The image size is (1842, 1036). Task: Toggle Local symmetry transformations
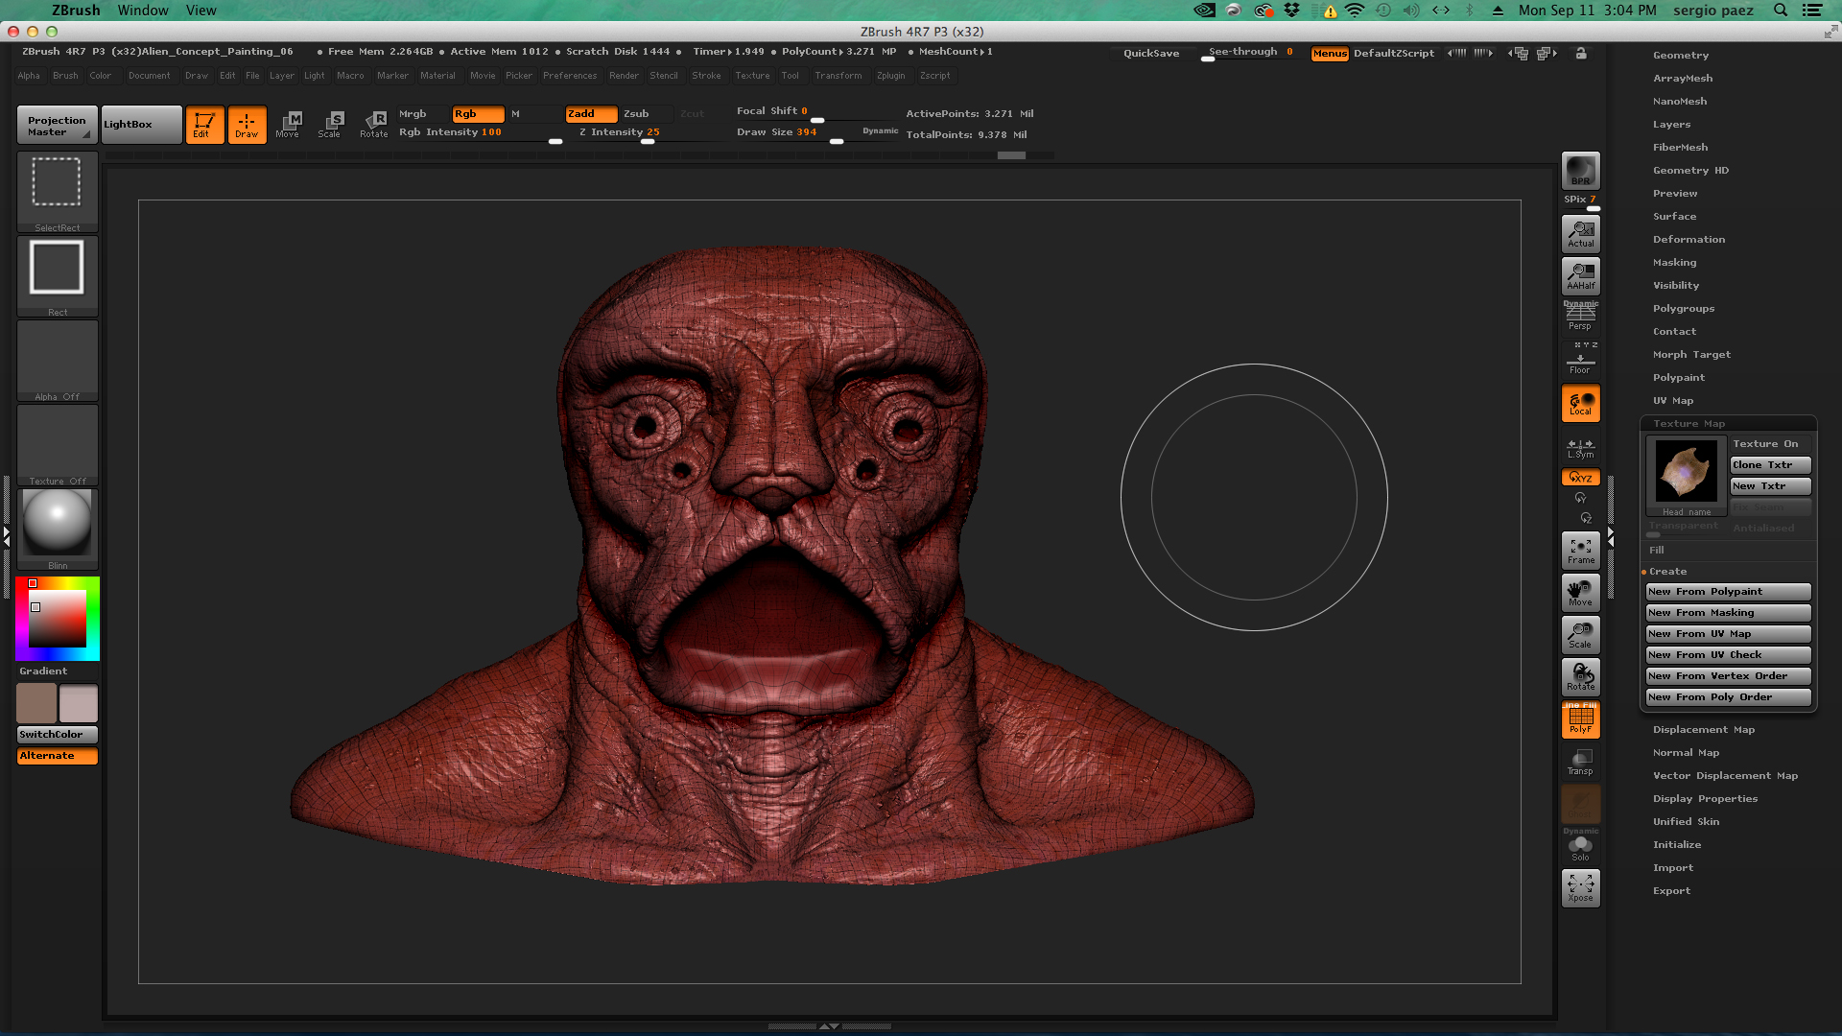pyautogui.click(x=1580, y=403)
